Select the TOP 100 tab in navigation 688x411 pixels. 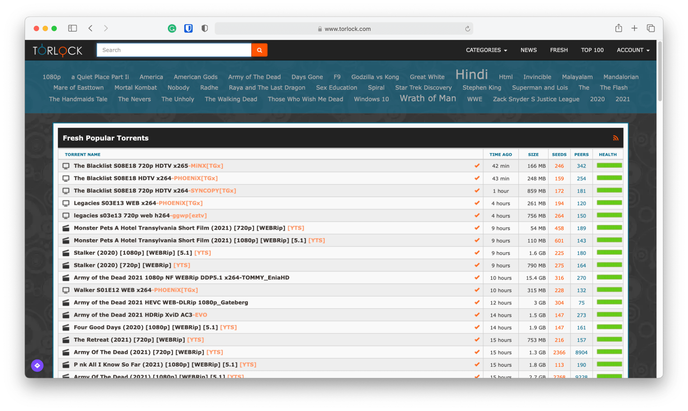point(592,49)
